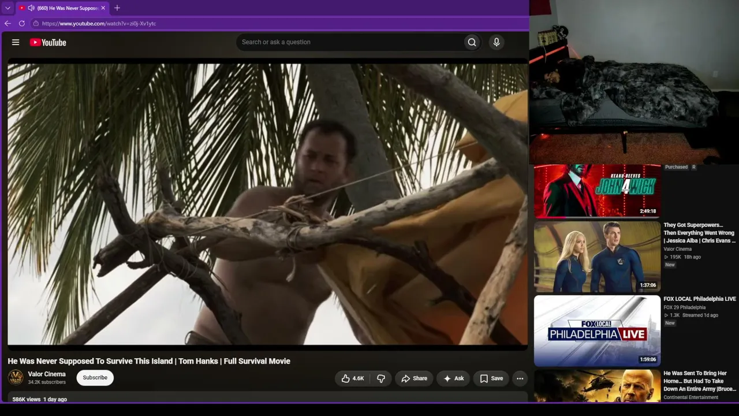Visit the Continental Entertainment channel
Image resolution: width=739 pixels, height=416 pixels.
click(691, 398)
